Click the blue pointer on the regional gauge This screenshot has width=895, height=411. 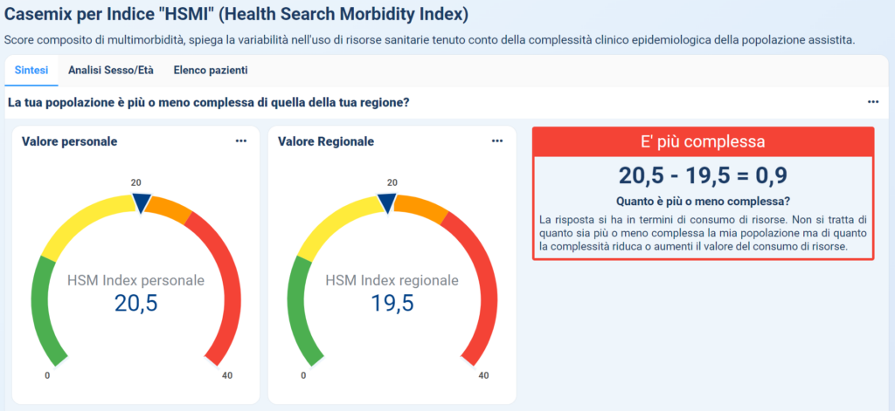[387, 202]
